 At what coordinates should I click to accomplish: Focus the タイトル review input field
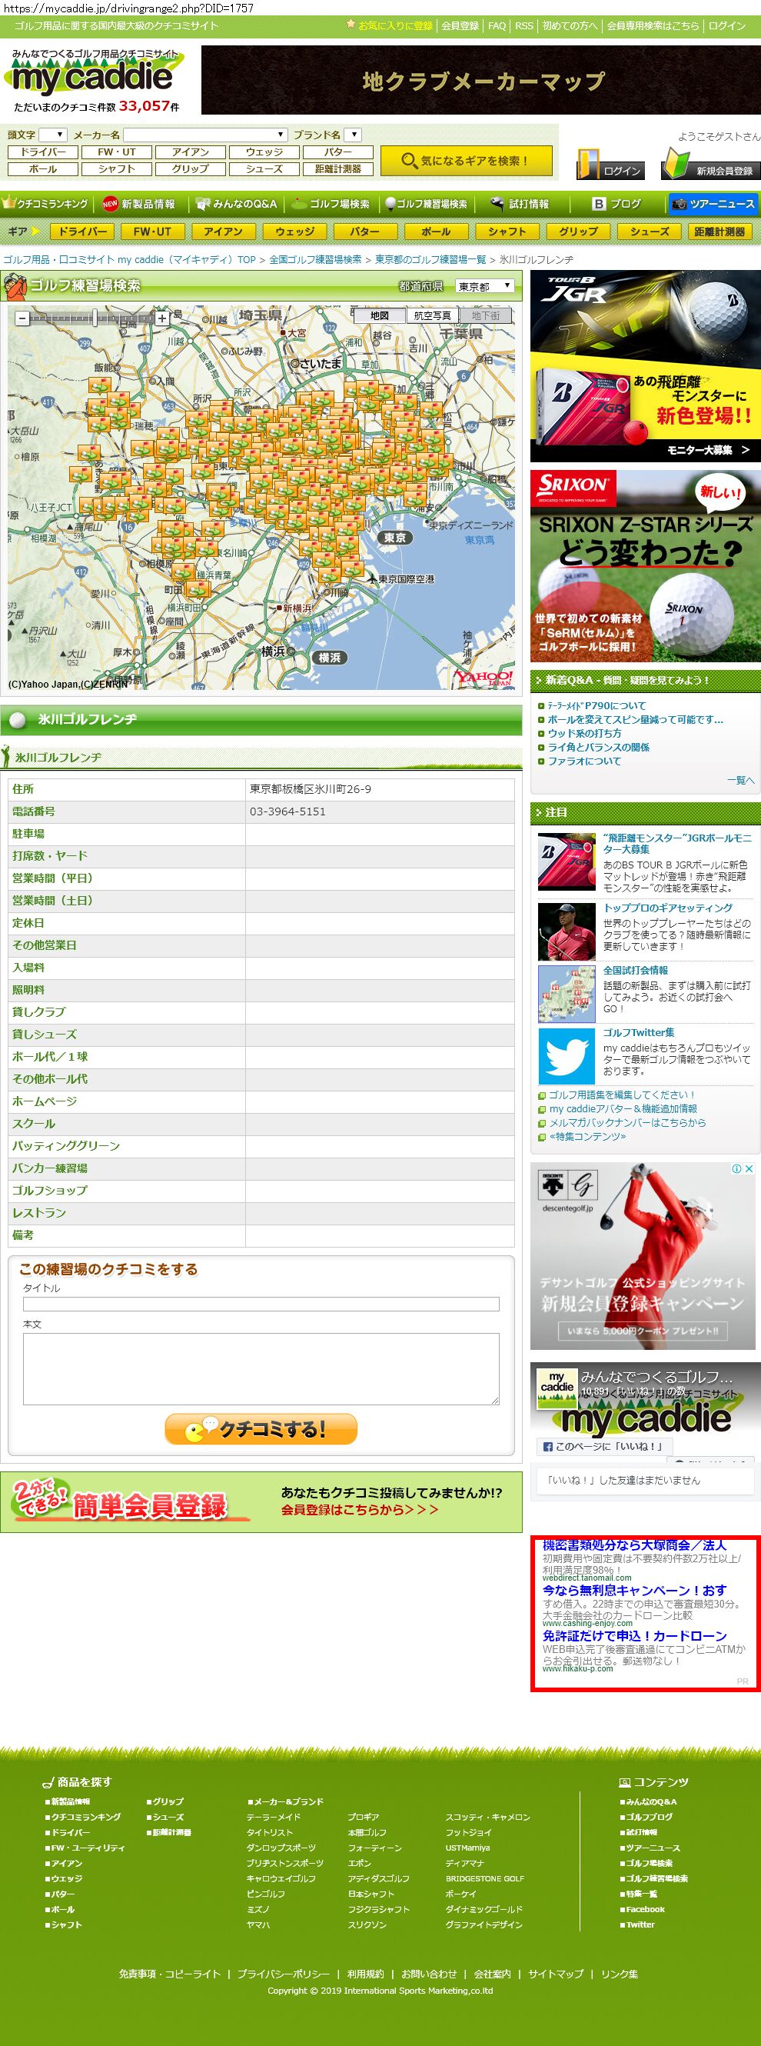pos(261,1305)
